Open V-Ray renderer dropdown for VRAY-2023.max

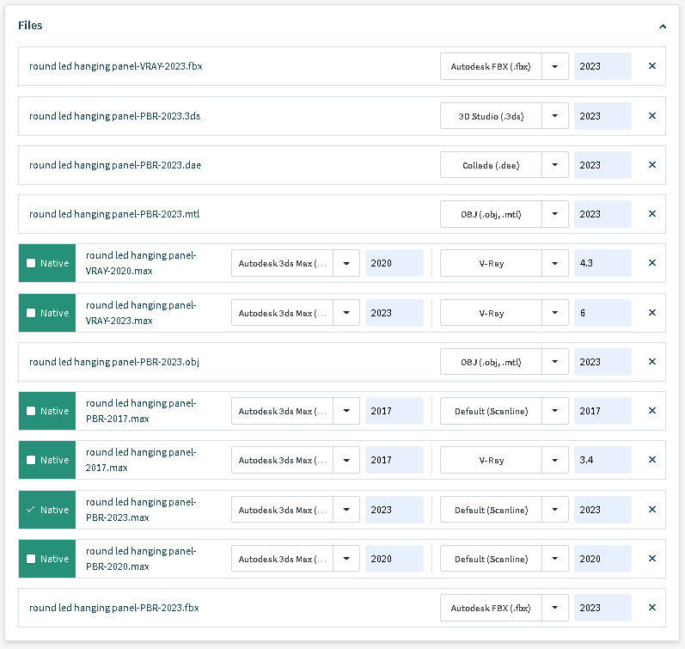point(555,313)
